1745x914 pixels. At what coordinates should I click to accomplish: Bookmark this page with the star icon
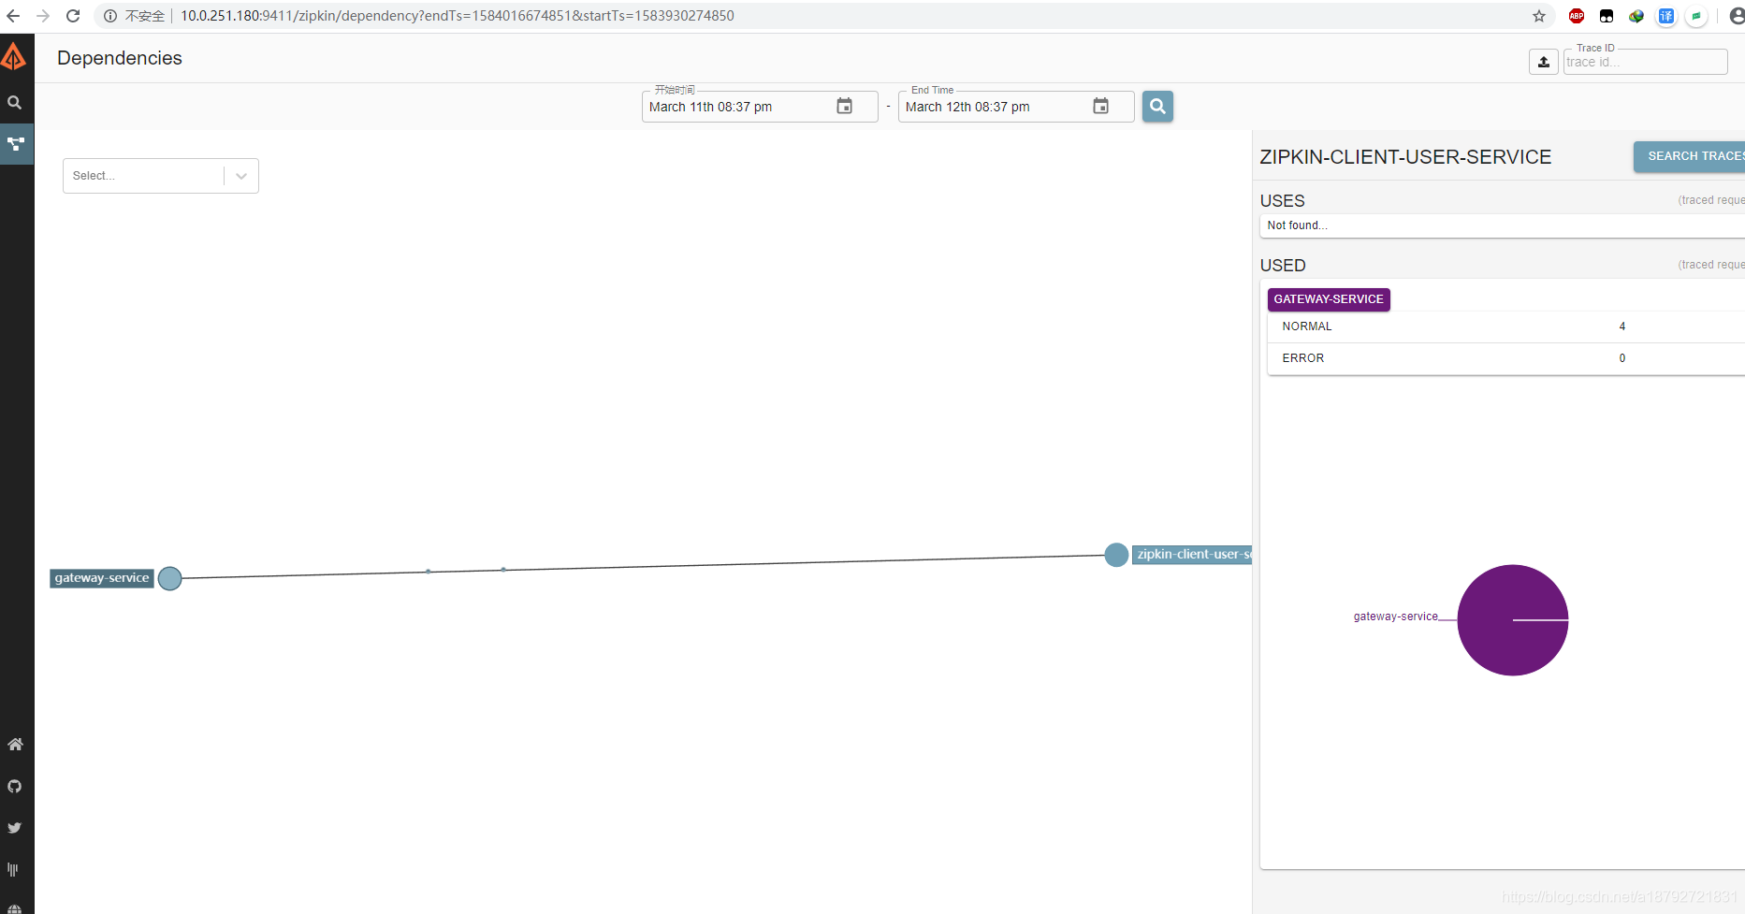[x=1539, y=16]
